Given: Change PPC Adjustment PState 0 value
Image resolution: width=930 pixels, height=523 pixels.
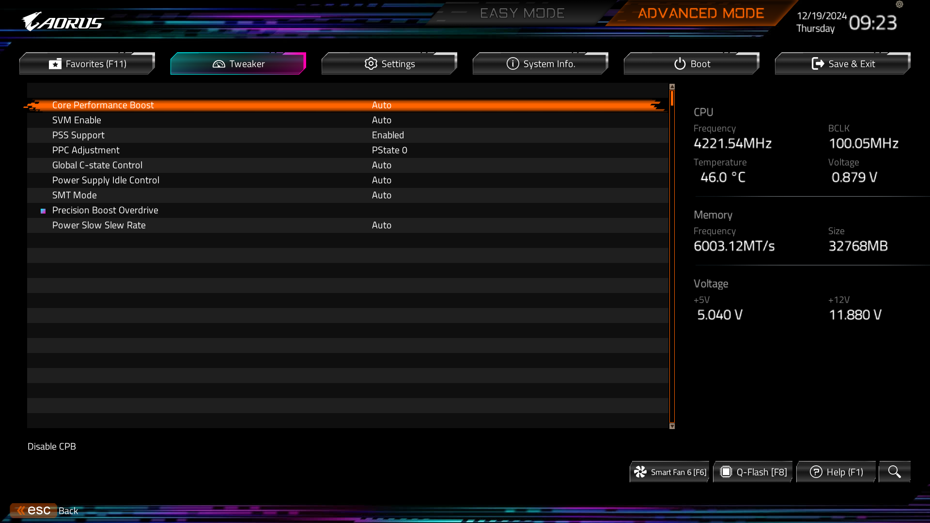Looking at the screenshot, I should pyautogui.click(x=389, y=150).
